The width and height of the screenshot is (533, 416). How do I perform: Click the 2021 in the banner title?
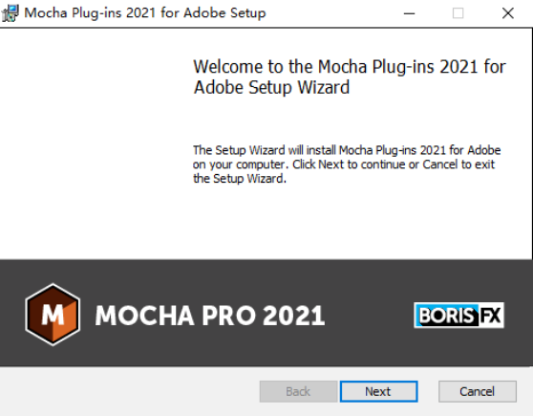pyautogui.click(x=293, y=316)
